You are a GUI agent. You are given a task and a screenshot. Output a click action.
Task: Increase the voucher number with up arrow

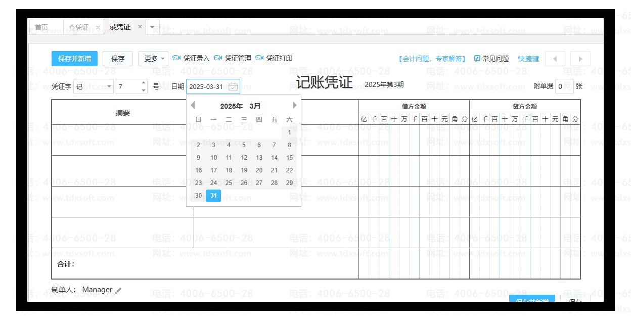tap(144, 83)
